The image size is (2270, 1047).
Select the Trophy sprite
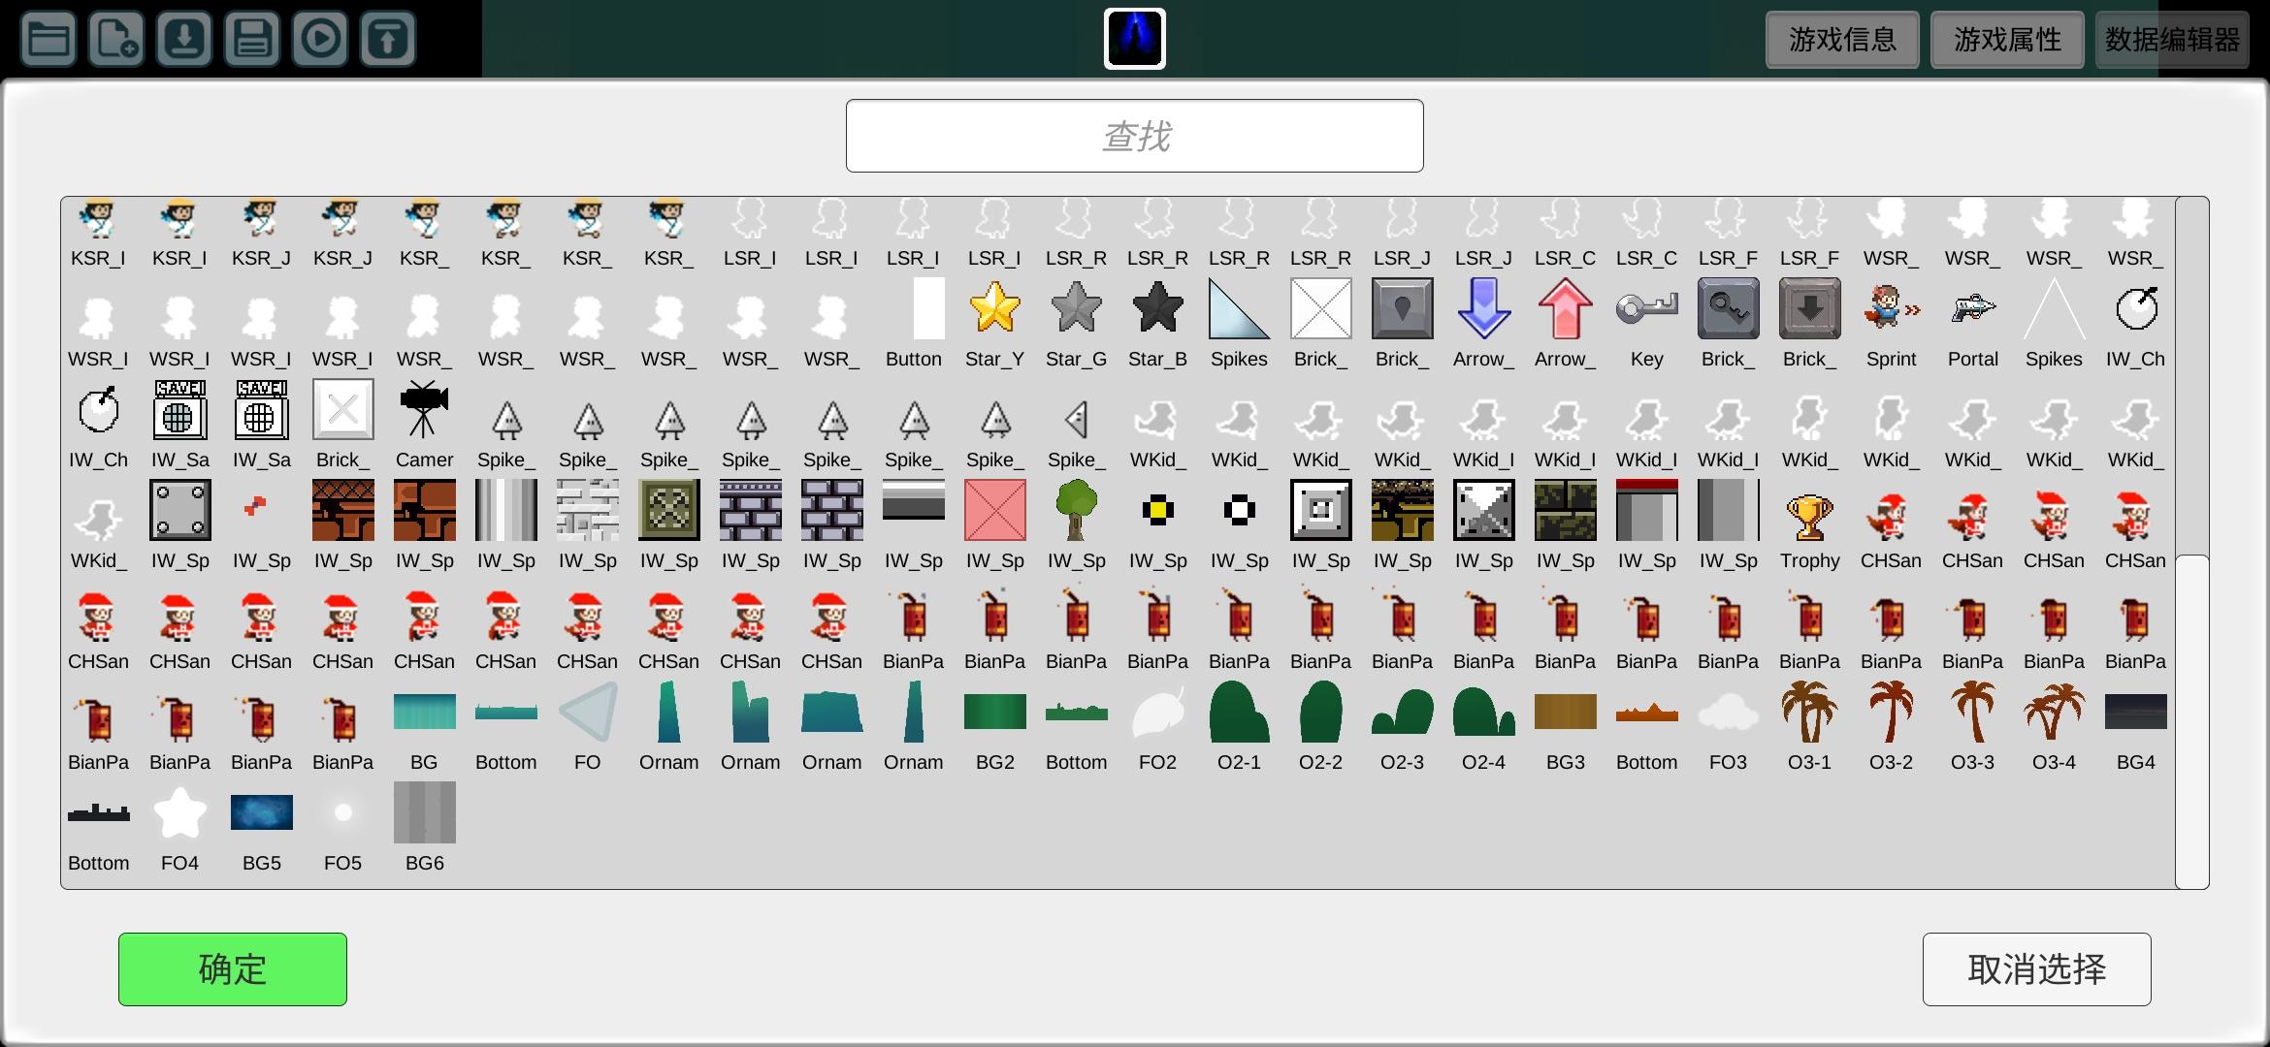point(1810,517)
